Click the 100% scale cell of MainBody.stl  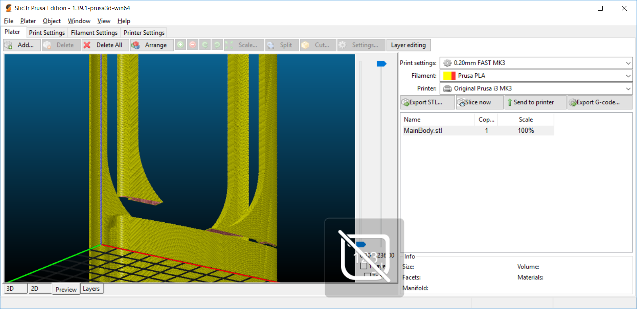point(526,131)
